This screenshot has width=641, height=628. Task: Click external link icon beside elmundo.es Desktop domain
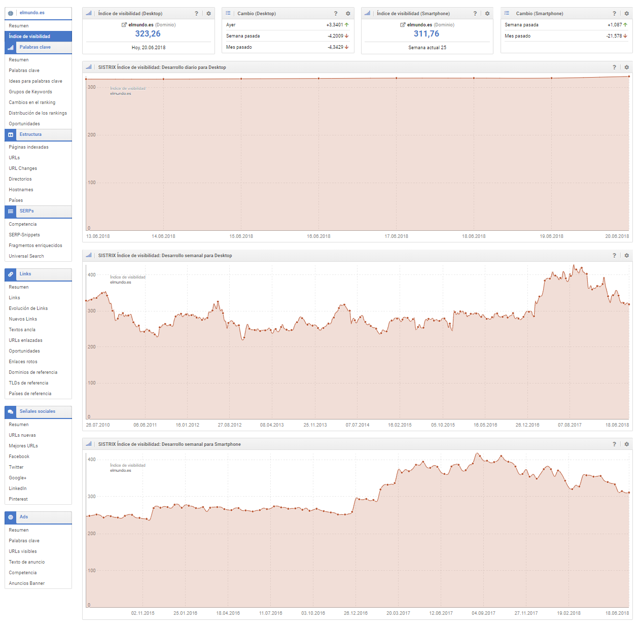tap(124, 25)
